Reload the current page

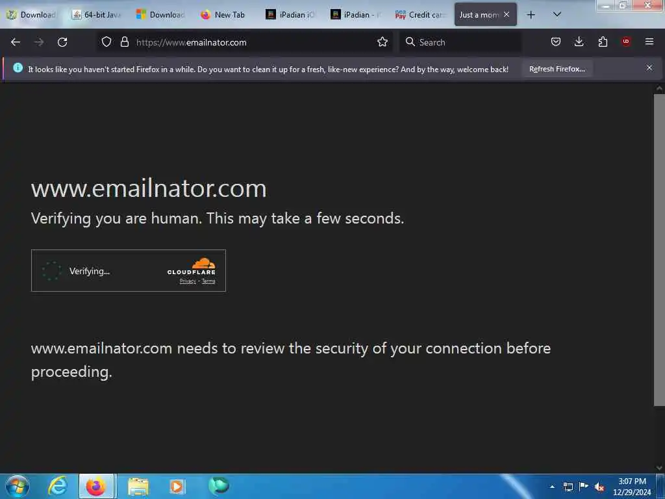click(x=62, y=42)
